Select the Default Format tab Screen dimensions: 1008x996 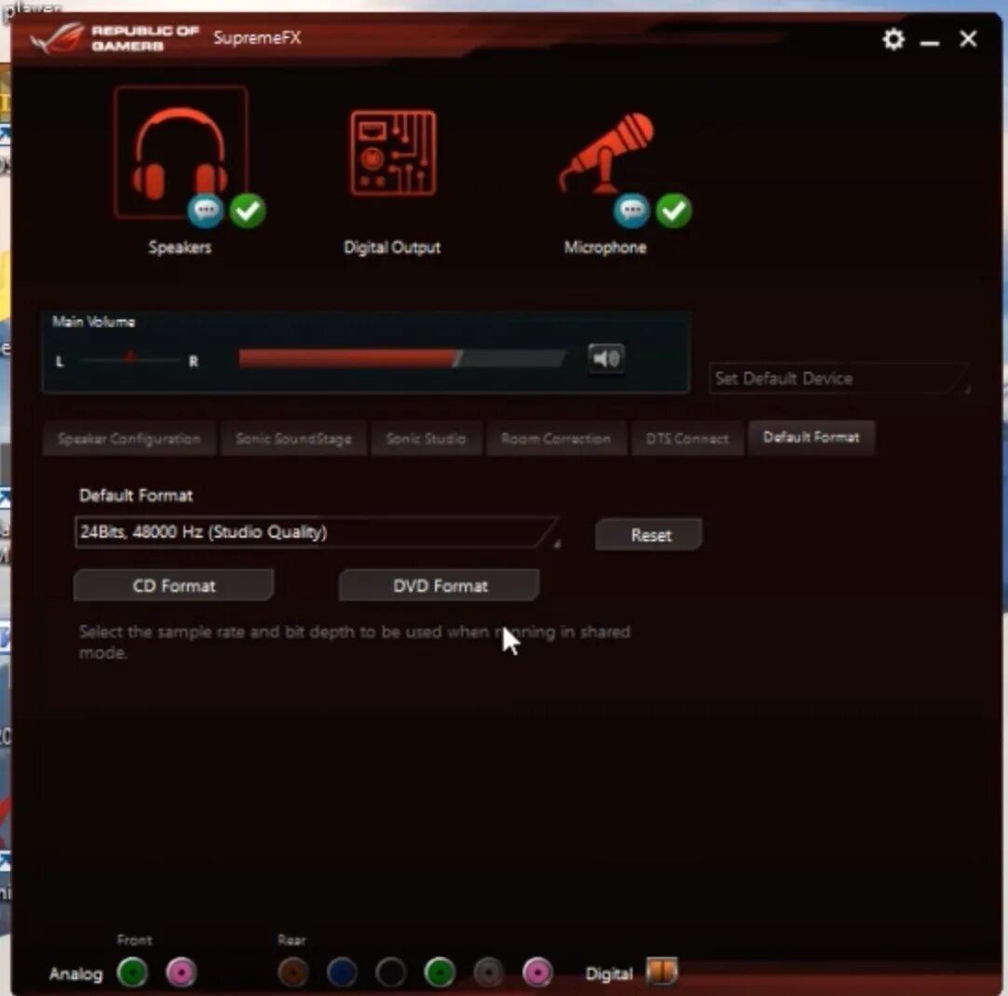[x=811, y=438]
